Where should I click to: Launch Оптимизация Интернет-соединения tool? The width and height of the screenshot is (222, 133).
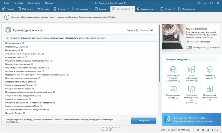[x=173, y=74]
